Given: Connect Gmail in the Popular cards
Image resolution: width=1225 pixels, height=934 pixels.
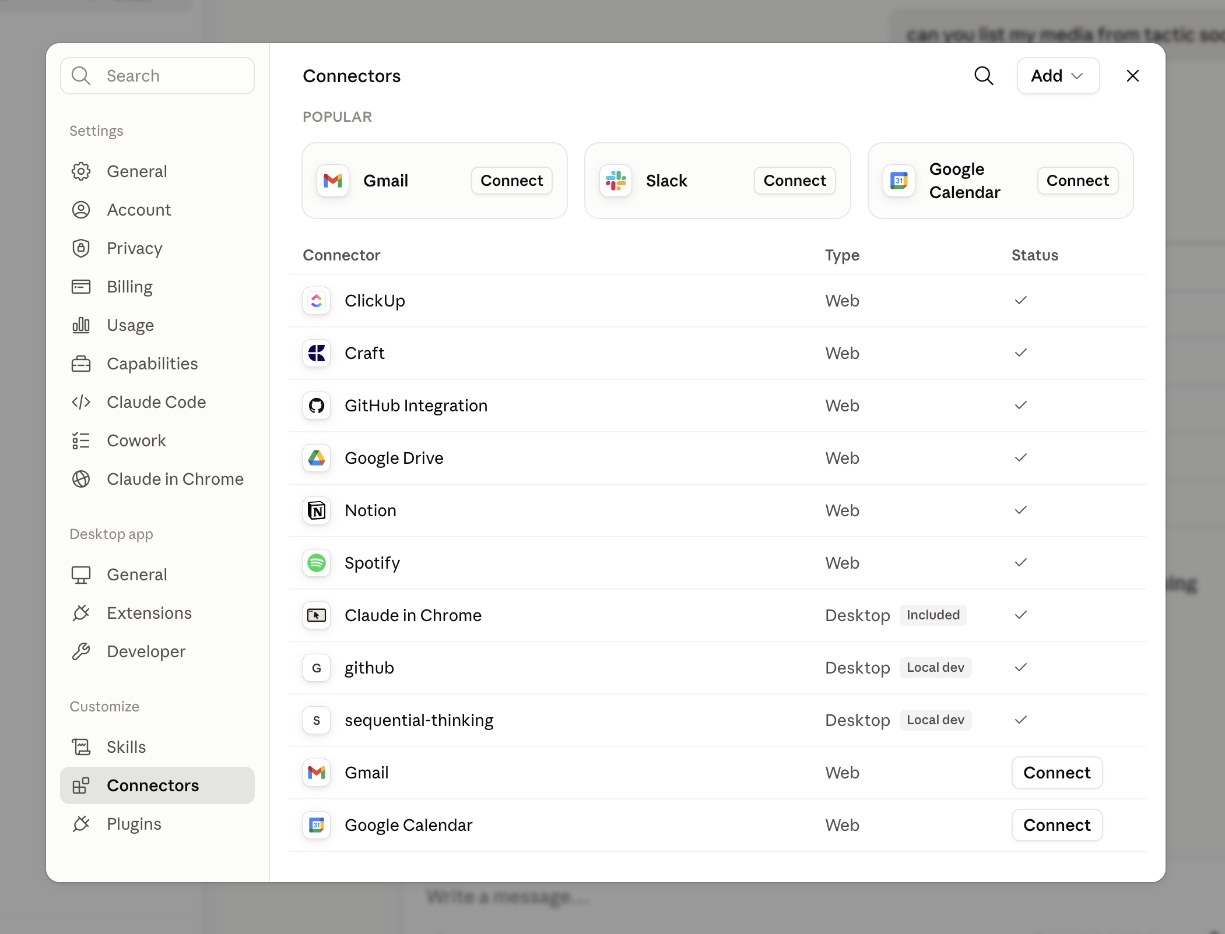Looking at the screenshot, I should 511,181.
